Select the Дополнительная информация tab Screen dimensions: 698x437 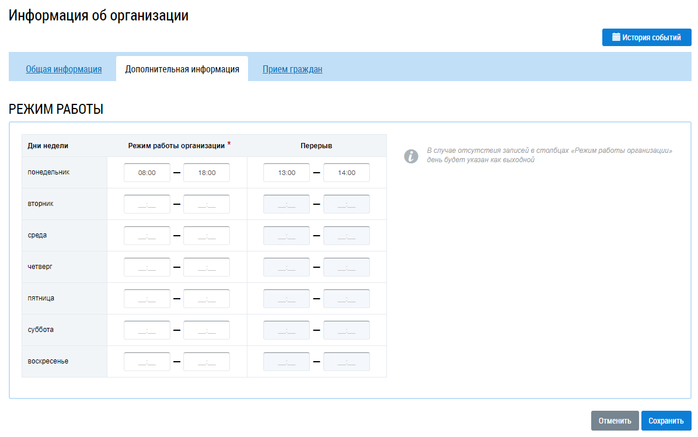[x=182, y=69]
